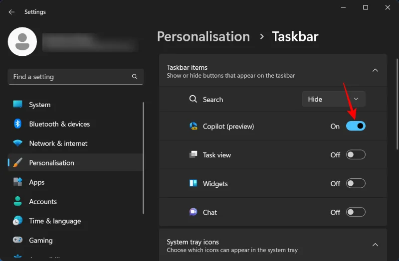Screen dimensions: 399x261
Task: Click the Off status text beside Task view
Action: [335, 155]
